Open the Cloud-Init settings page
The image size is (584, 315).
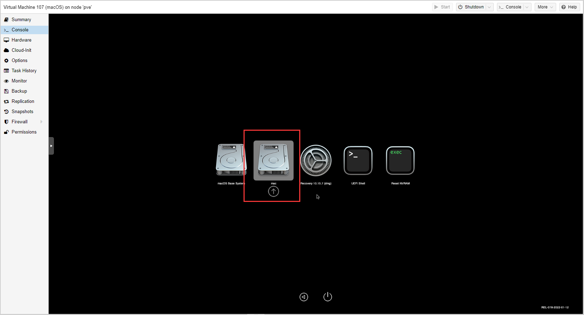point(21,50)
